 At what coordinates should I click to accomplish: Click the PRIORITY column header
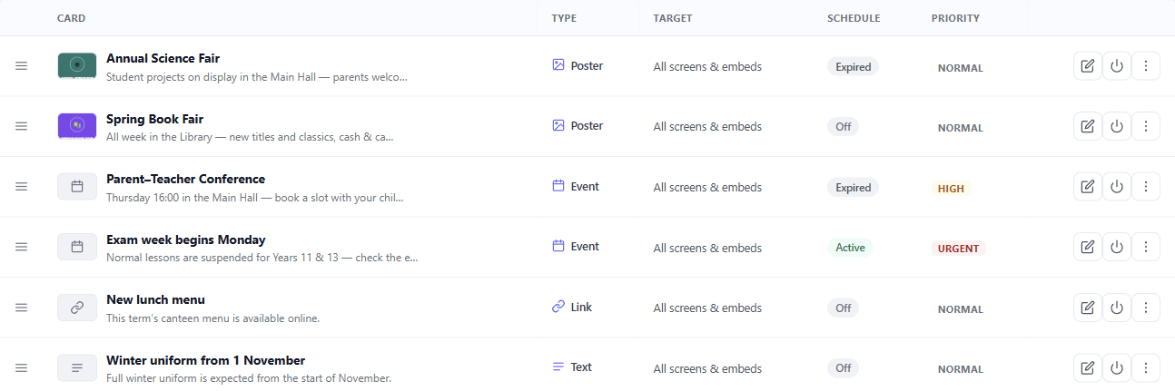(955, 18)
